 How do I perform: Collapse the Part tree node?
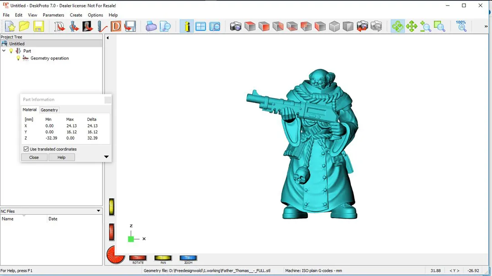click(4, 51)
